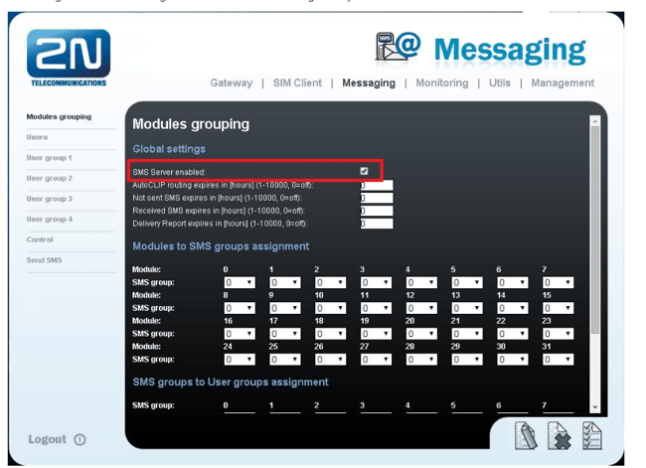Click the Messaging envelope icon in header
This screenshot has height=468, width=646.
pyautogui.click(x=398, y=47)
